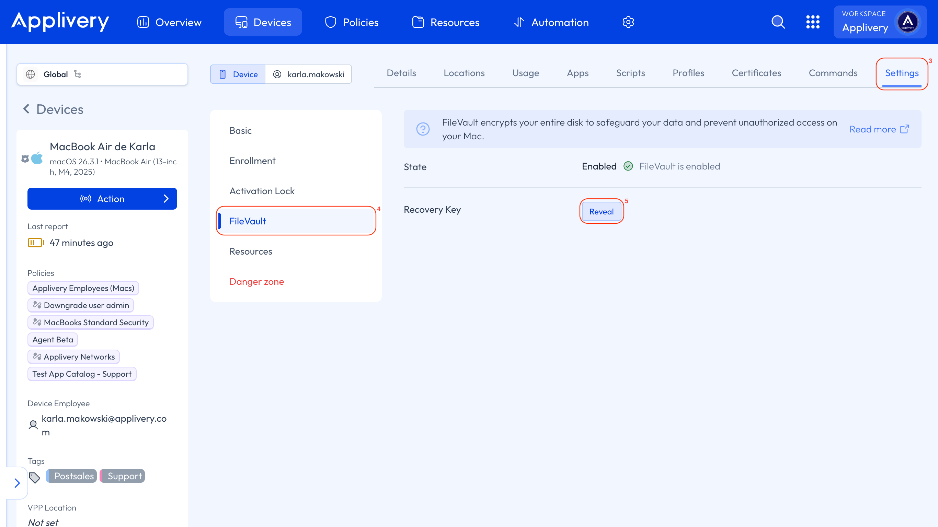
Task: Open Resources in settings sidebar
Action: click(296, 251)
